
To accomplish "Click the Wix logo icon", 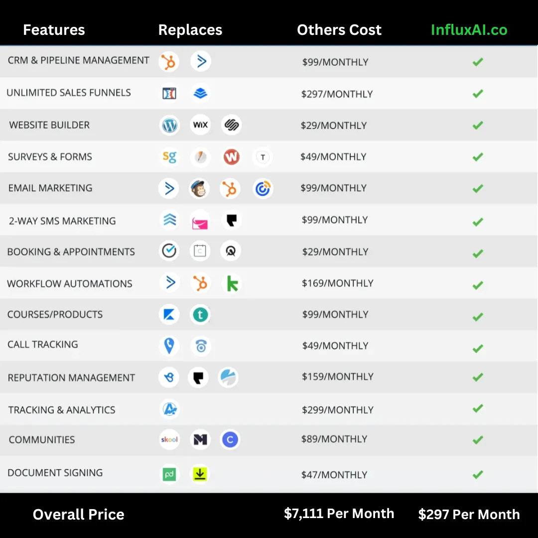I will click(200, 125).
